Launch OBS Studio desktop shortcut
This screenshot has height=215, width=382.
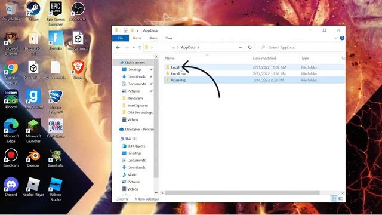click(78, 11)
